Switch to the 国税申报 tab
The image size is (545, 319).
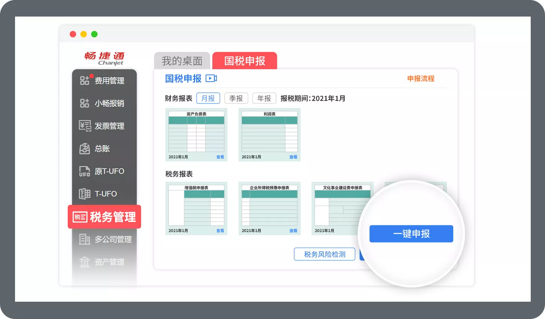[245, 60]
